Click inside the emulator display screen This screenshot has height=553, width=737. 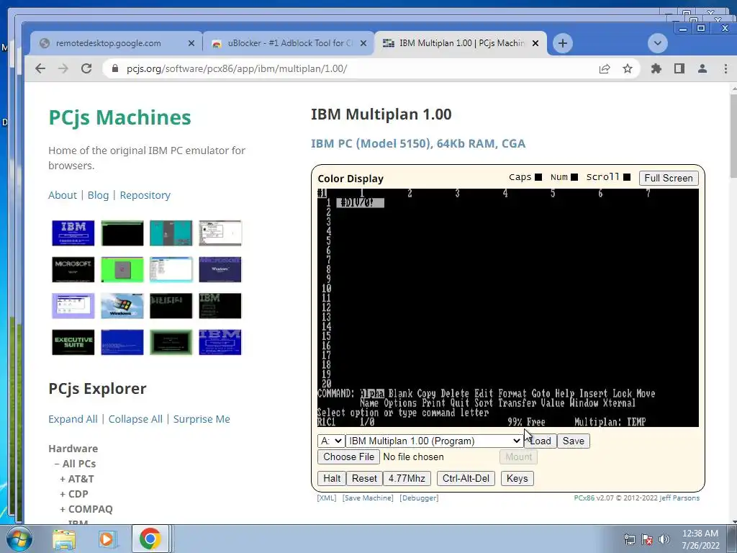point(508,308)
